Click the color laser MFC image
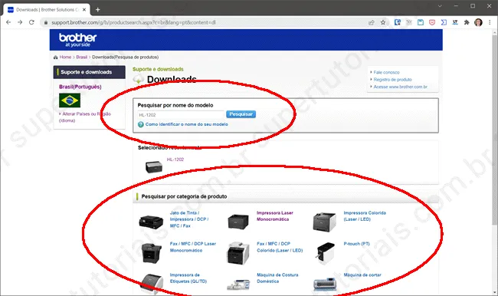 tap(238, 253)
